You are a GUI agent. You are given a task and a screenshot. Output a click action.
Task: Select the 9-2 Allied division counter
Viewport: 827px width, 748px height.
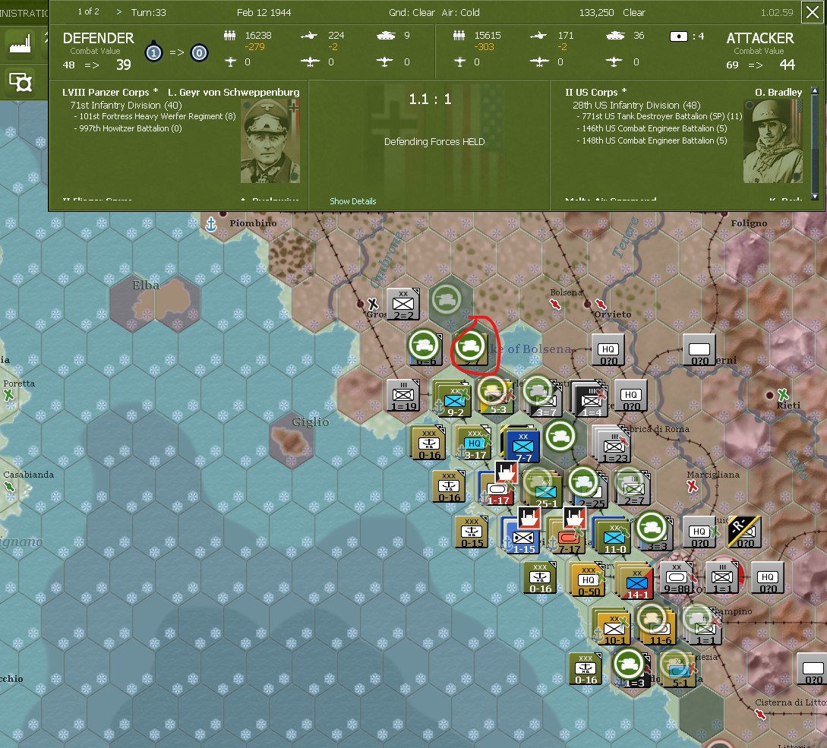pyautogui.click(x=453, y=401)
